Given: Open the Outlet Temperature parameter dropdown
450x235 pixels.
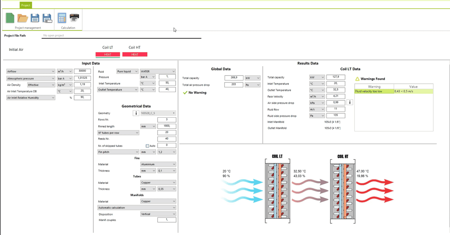Looking at the screenshot, I should pos(118,90).
